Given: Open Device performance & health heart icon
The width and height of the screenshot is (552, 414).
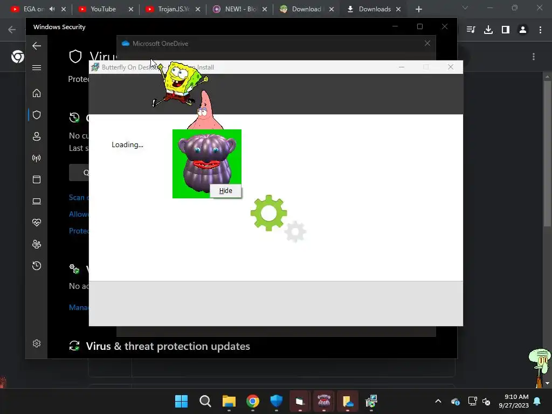Looking at the screenshot, I should pyautogui.click(x=37, y=223).
